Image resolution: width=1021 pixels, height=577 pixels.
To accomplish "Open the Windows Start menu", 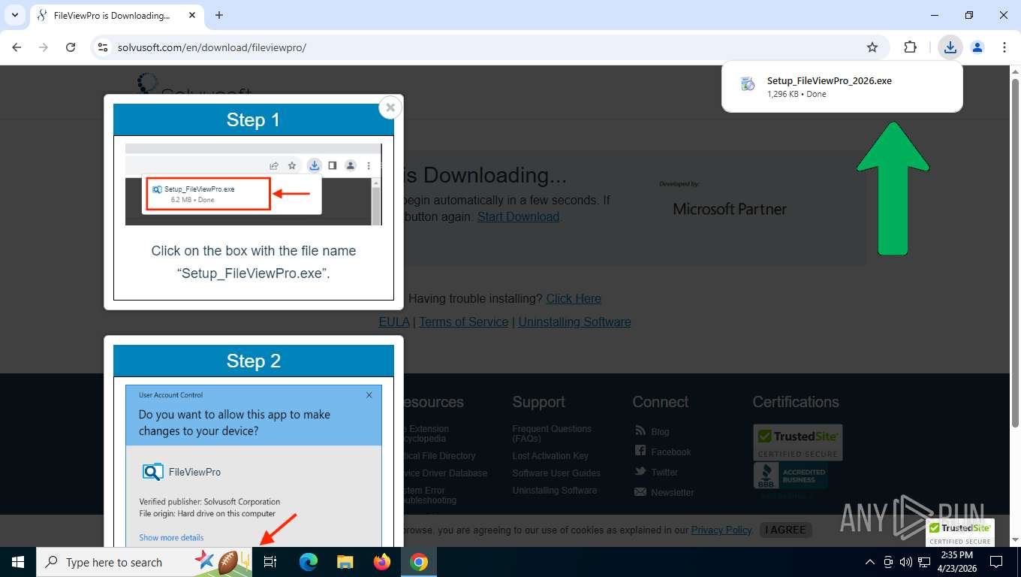I will (18, 562).
